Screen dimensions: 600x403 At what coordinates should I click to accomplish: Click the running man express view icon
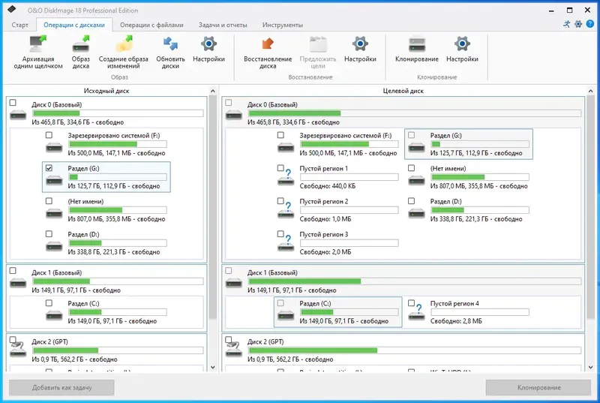click(567, 24)
